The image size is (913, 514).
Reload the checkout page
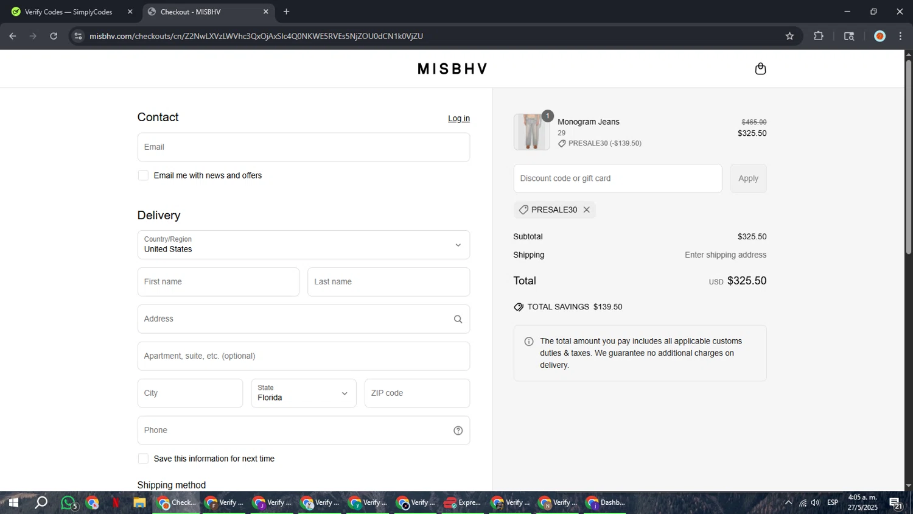coord(54,36)
